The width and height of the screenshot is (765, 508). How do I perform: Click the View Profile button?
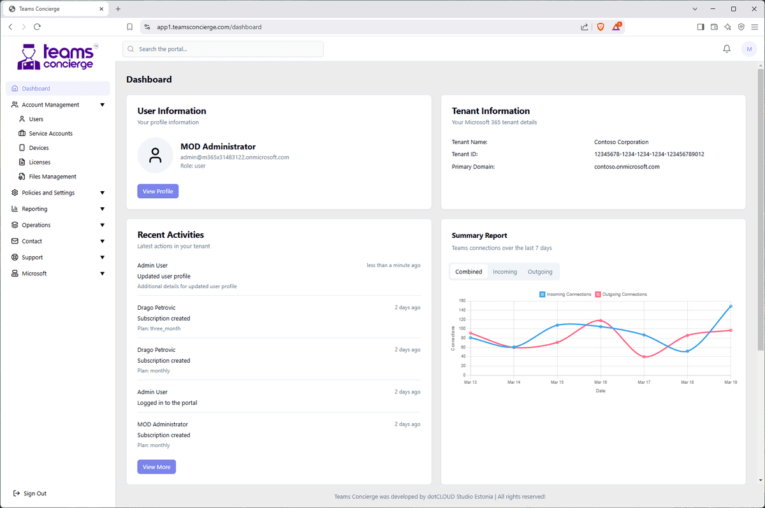[157, 191]
